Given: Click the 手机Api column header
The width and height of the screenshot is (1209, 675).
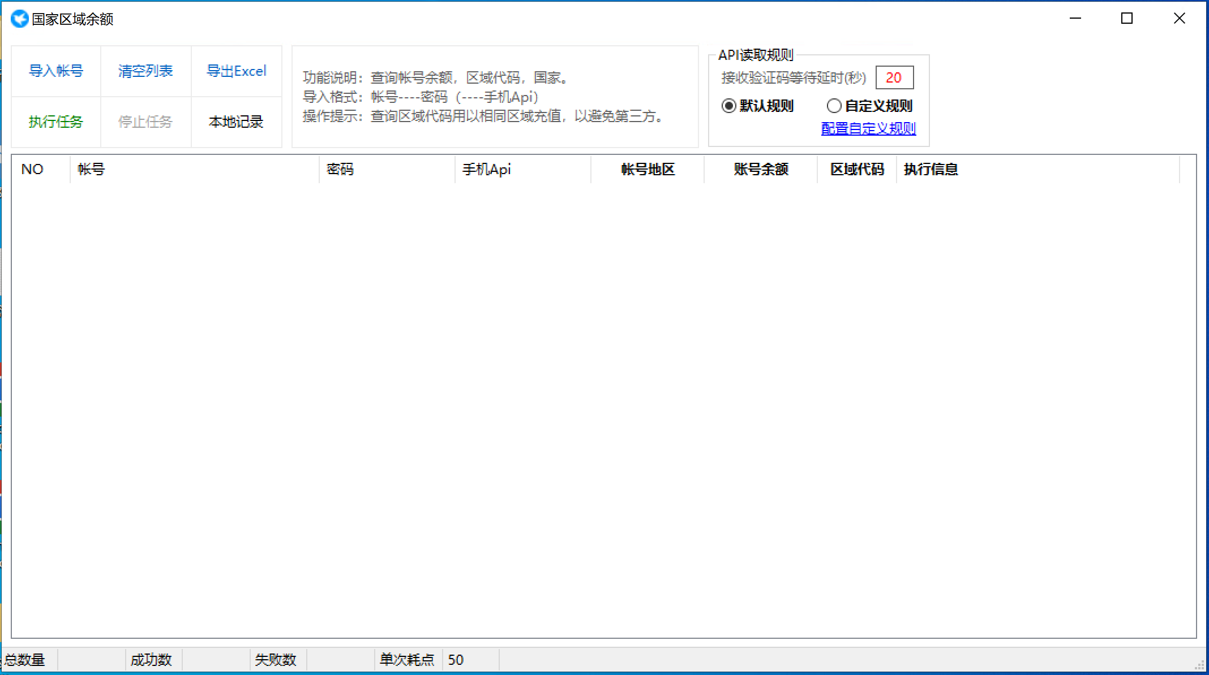Looking at the screenshot, I should (523, 169).
